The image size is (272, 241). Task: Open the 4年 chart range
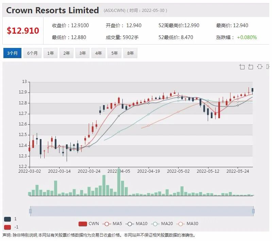click(98, 53)
